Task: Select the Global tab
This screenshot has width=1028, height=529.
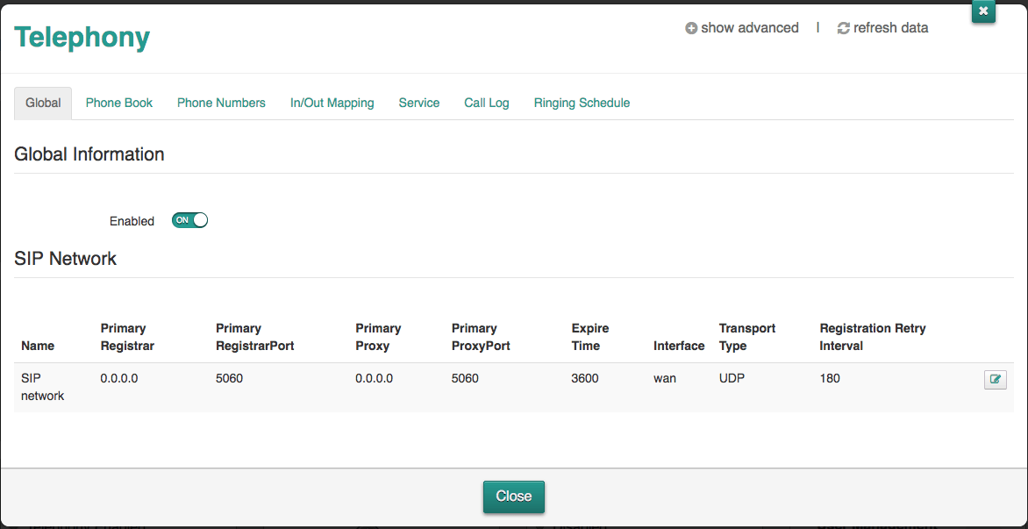Action: pyautogui.click(x=43, y=103)
